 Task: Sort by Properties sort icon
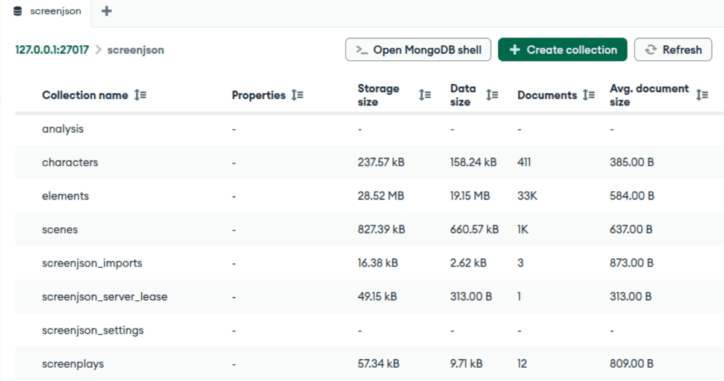click(297, 95)
